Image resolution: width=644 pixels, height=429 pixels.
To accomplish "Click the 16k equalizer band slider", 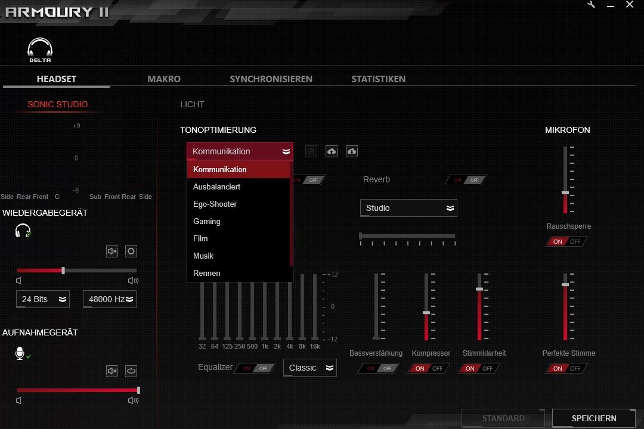I will pyautogui.click(x=315, y=307).
